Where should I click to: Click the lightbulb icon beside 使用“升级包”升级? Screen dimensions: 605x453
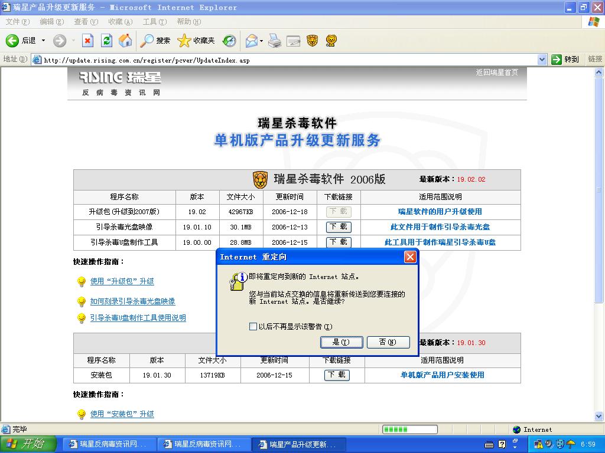click(82, 282)
